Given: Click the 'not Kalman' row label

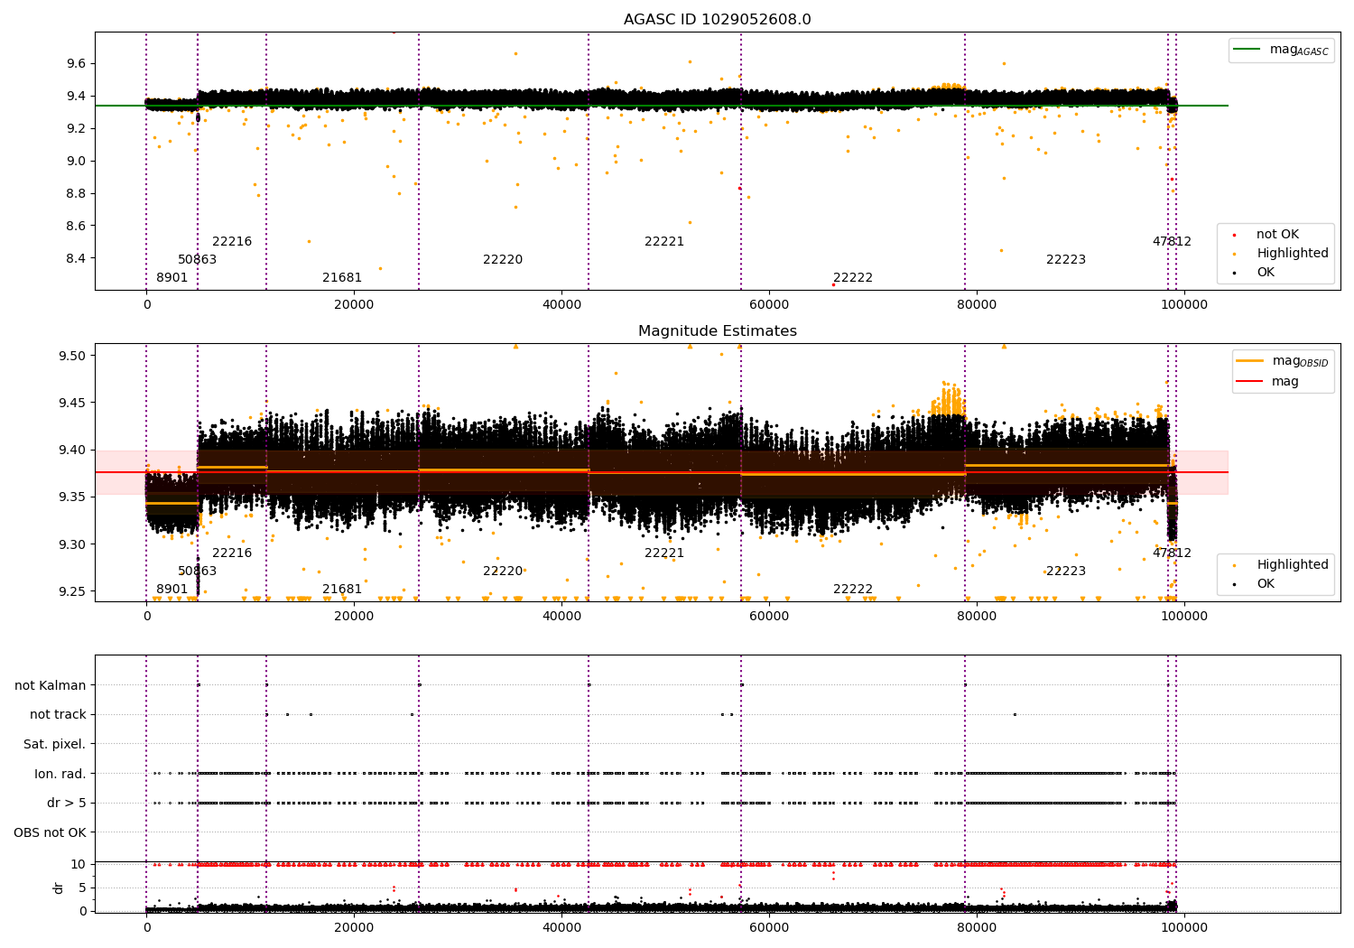Looking at the screenshot, I should [x=51, y=686].
